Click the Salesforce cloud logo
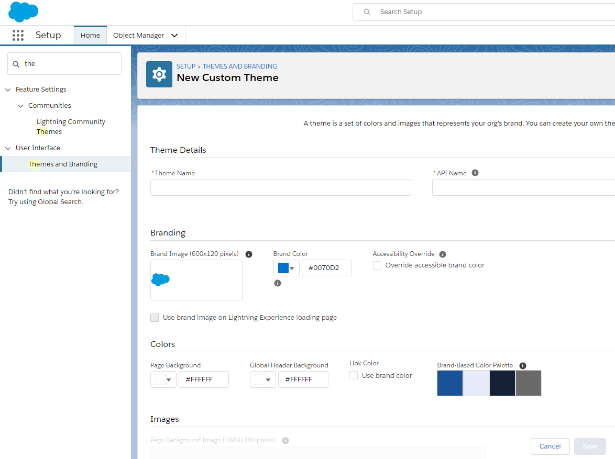The width and height of the screenshot is (615, 459). pyautogui.click(x=23, y=12)
